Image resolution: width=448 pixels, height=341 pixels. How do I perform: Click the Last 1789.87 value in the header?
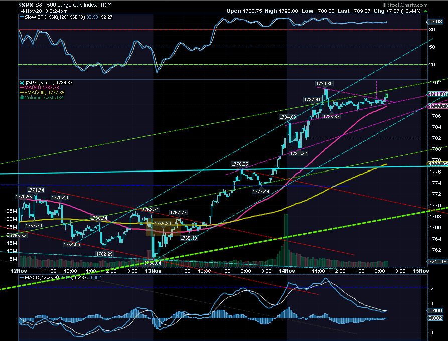click(x=354, y=11)
